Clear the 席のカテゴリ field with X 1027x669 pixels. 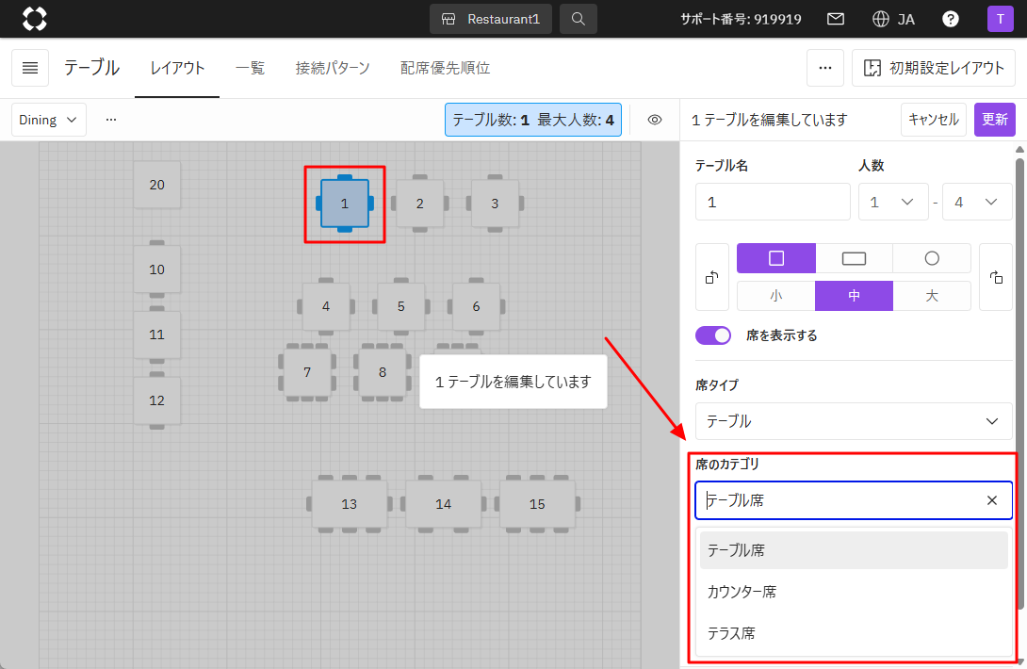[991, 500]
